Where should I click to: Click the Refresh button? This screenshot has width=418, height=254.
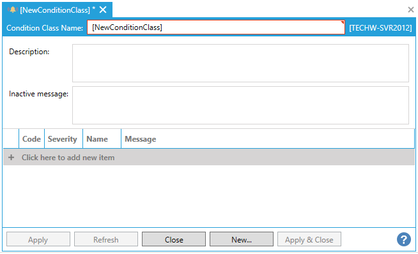click(106, 239)
